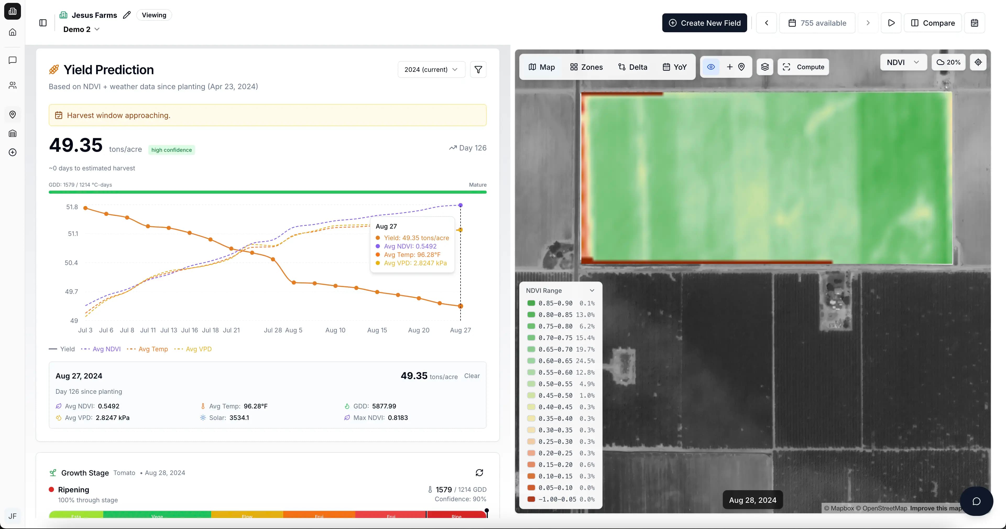Image resolution: width=1006 pixels, height=529 pixels.
Task: Click the locate target icon on map
Action: (x=978, y=62)
